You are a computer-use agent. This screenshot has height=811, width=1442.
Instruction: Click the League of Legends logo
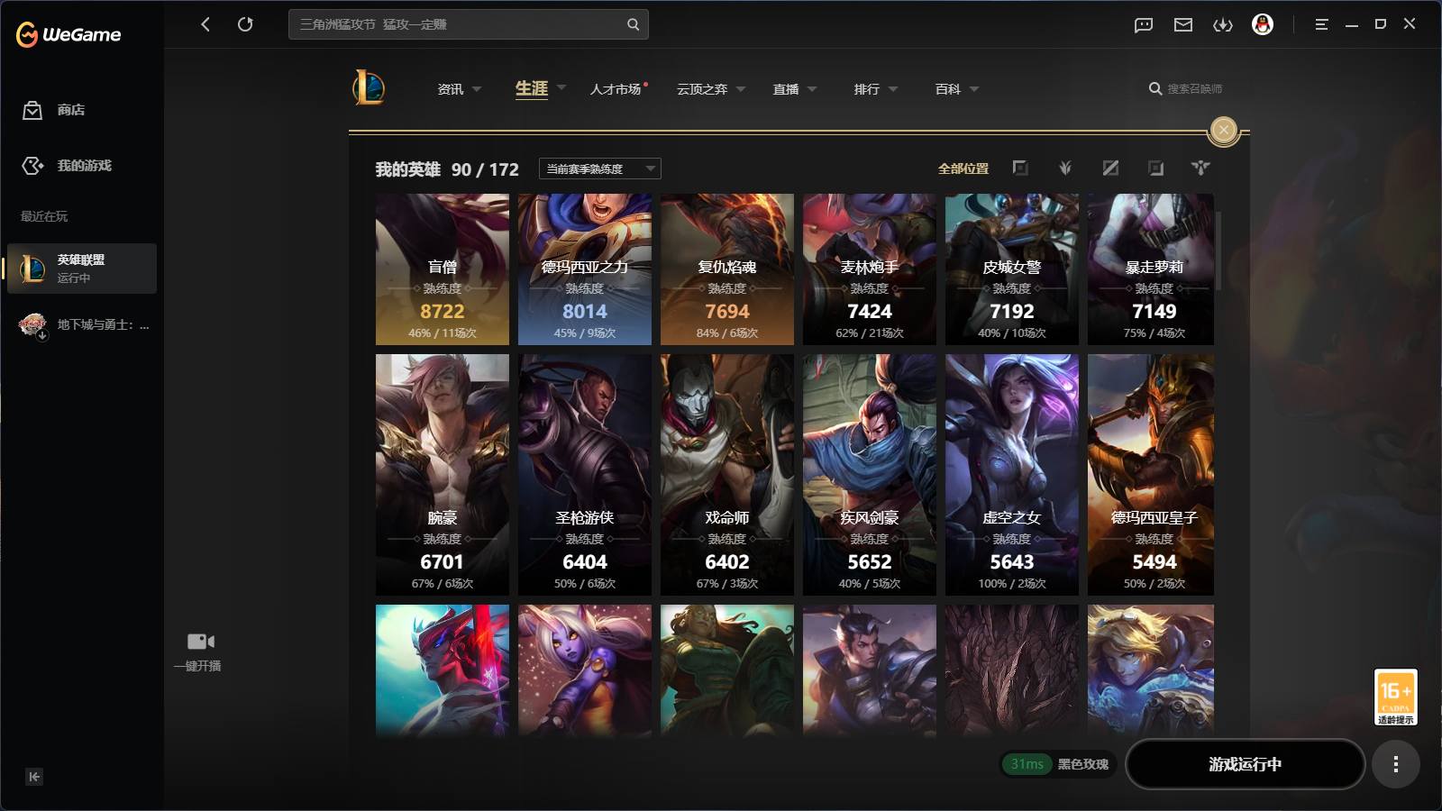[369, 88]
